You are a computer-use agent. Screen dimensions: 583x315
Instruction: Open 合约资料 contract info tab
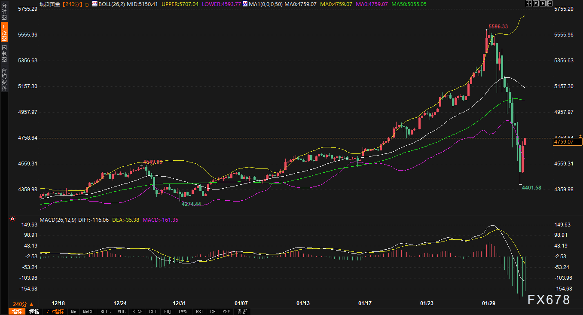point(4,79)
